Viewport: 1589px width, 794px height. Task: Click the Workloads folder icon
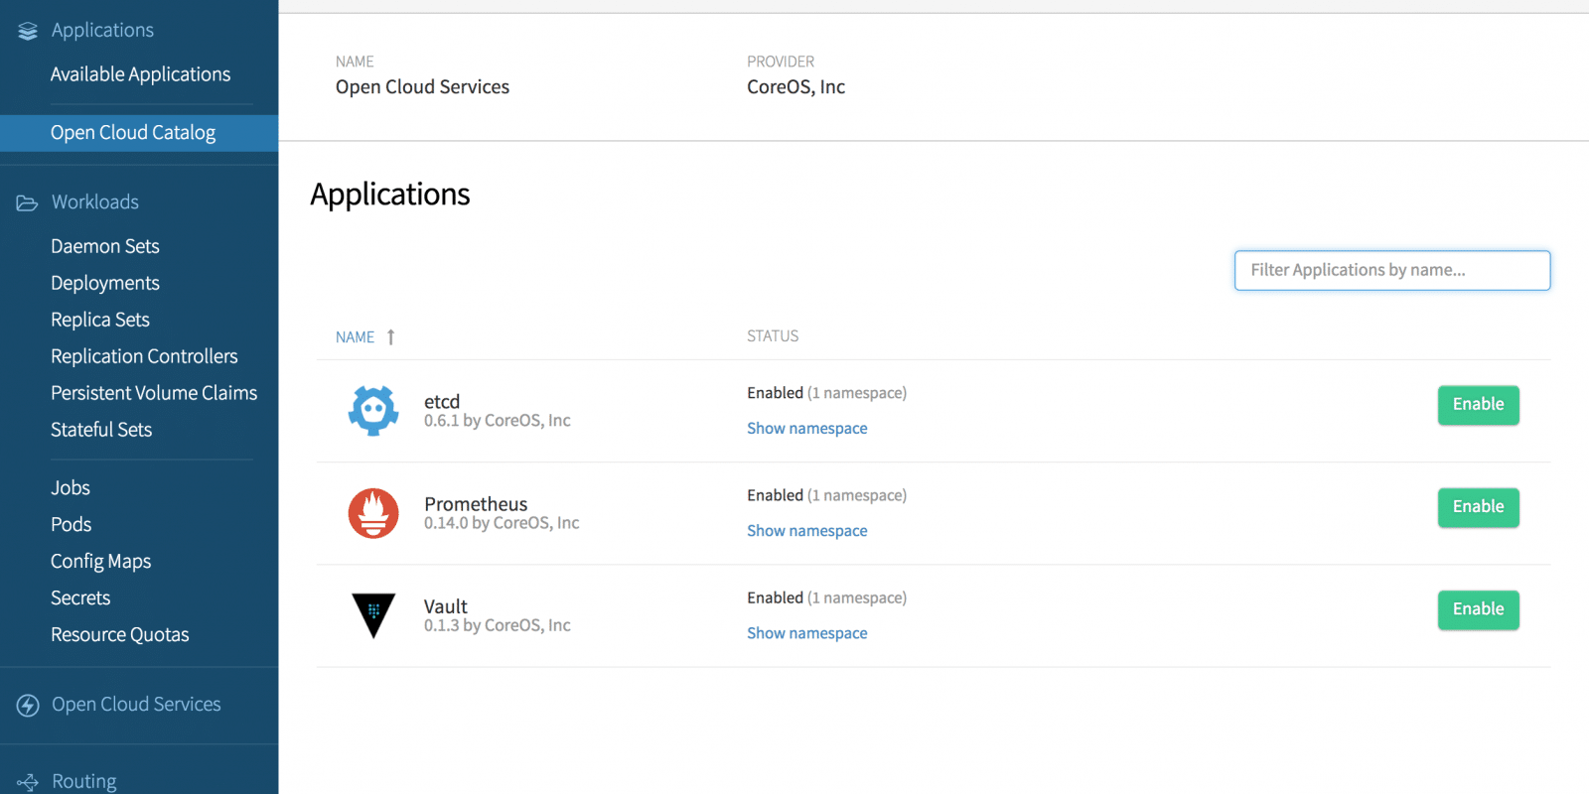[x=27, y=202]
